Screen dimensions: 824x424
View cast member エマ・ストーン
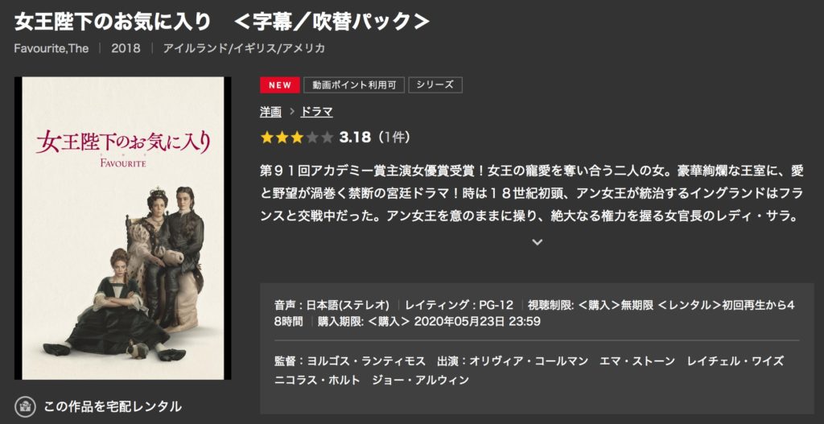click(x=638, y=361)
